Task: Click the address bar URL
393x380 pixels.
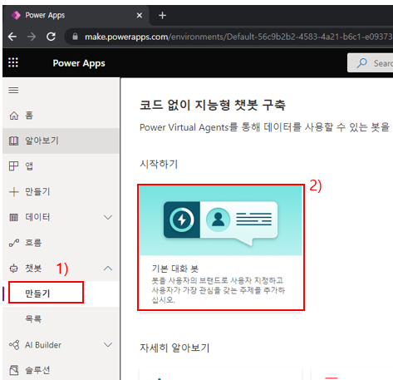Action: coord(238,37)
